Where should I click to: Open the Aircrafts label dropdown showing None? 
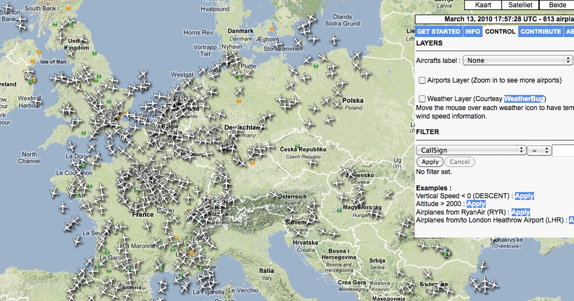(x=518, y=60)
